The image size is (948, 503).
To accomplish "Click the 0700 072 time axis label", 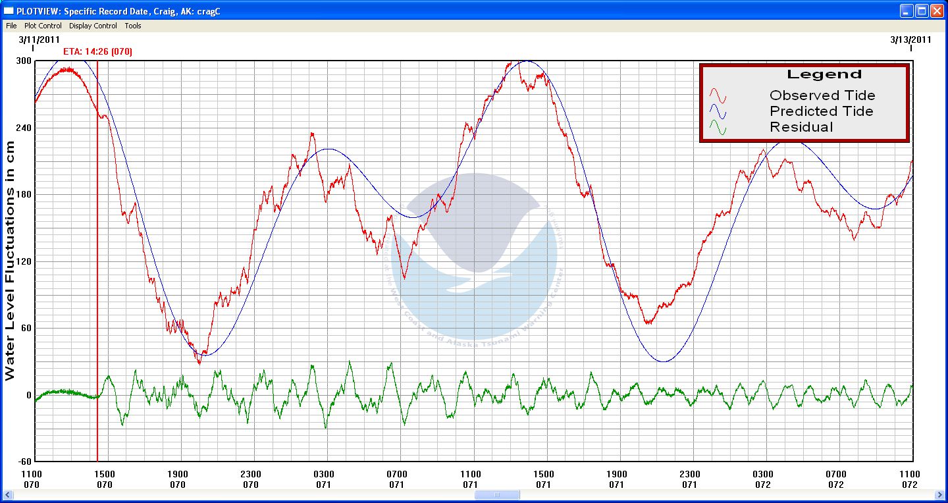I will pyautogui.click(x=836, y=479).
